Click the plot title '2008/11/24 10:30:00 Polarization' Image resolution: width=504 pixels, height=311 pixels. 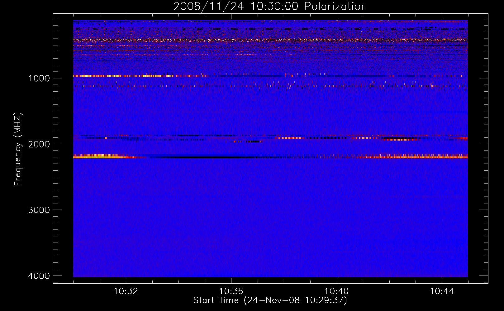click(x=270, y=6)
